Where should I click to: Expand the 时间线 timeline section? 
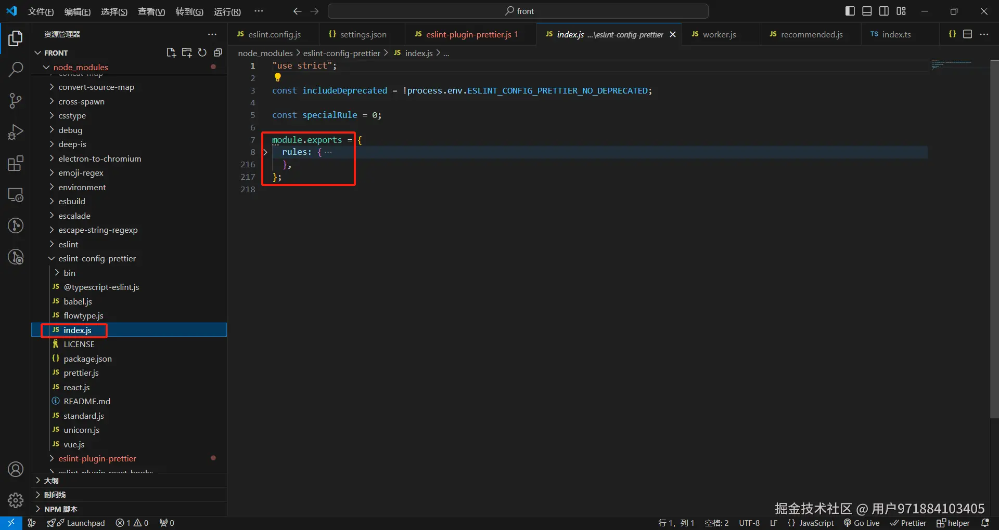38,495
